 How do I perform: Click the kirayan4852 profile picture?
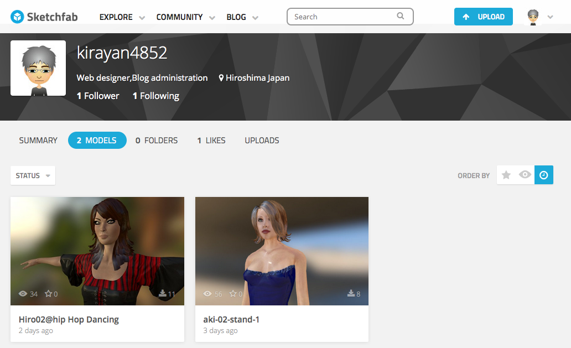coord(38,68)
